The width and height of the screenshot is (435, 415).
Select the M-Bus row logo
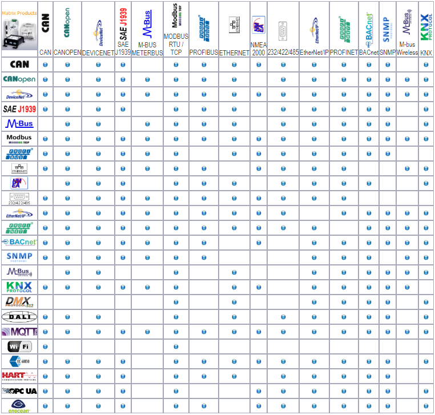pos(19,124)
